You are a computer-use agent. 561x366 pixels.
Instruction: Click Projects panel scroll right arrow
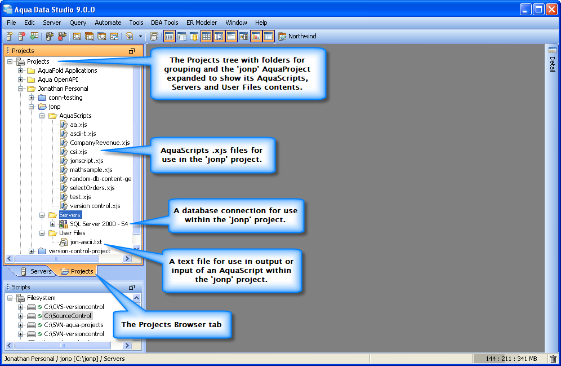pyautogui.click(x=127, y=258)
